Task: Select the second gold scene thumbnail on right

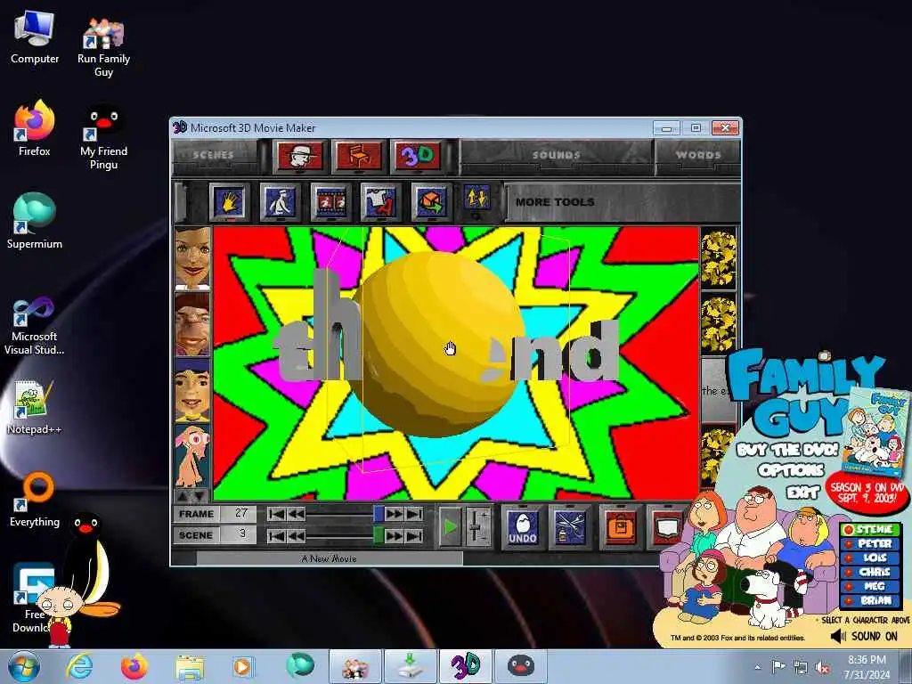Action: click(x=719, y=324)
